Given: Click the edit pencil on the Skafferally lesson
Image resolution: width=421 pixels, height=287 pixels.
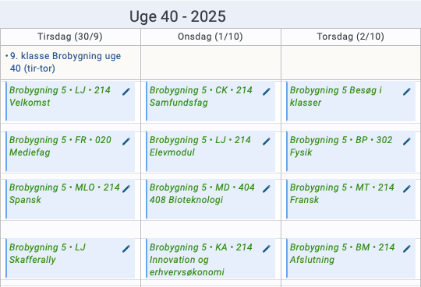Looking at the screenshot, I should coord(126,249).
